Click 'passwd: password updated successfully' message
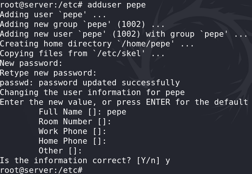 90,83
